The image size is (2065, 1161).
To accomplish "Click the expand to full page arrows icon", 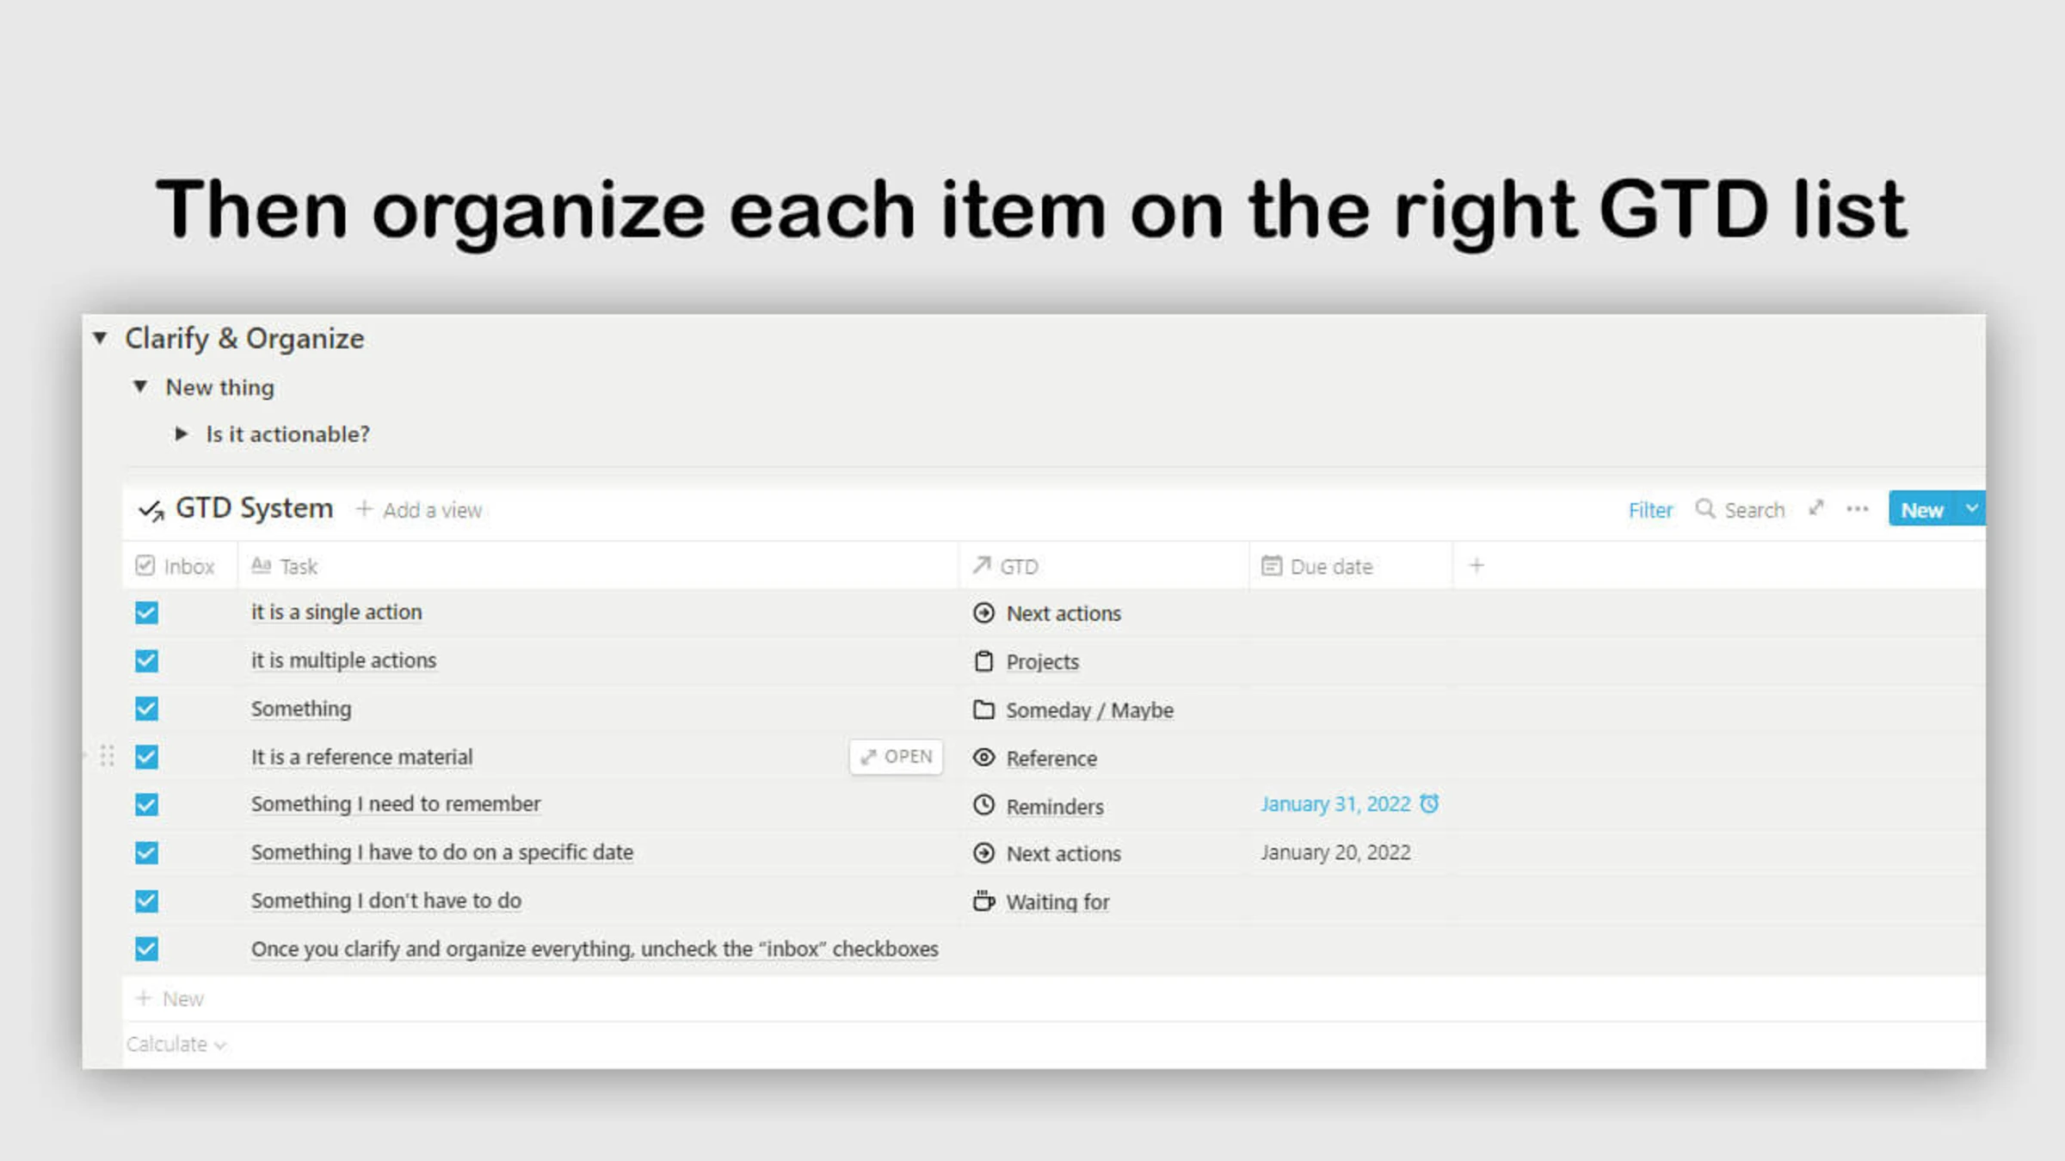I will point(1815,508).
